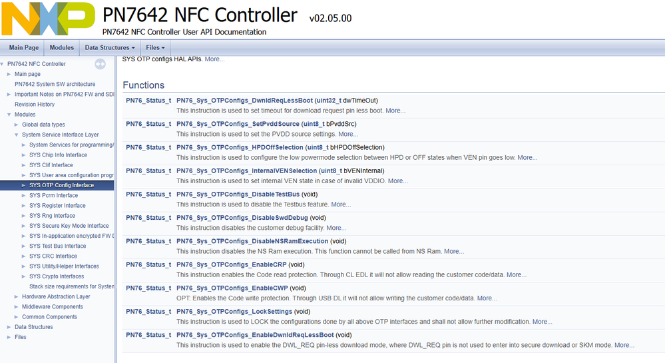Expand the Common Components node
The width and height of the screenshot is (665, 363).
pyautogui.click(x=16, y=317)
